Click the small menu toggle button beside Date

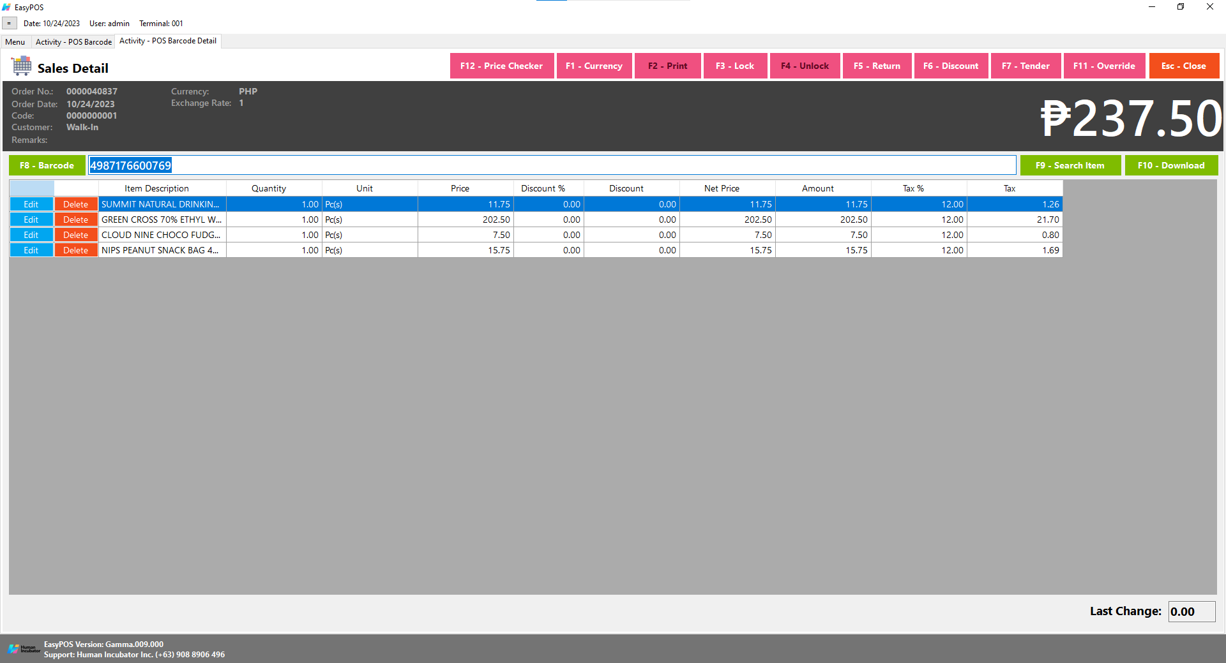coord(9,24)
